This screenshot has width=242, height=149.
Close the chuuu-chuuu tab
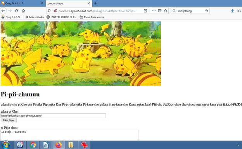[x=88, y=3]
